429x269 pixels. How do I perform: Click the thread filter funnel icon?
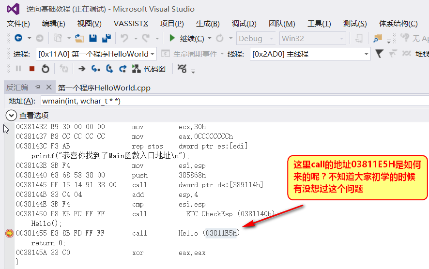tap(379, 54)
